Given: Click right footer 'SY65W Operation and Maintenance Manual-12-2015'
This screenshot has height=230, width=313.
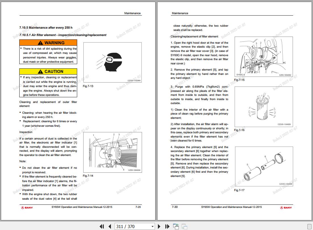Looking at the screenshot, I should click(x=231, y=207).
